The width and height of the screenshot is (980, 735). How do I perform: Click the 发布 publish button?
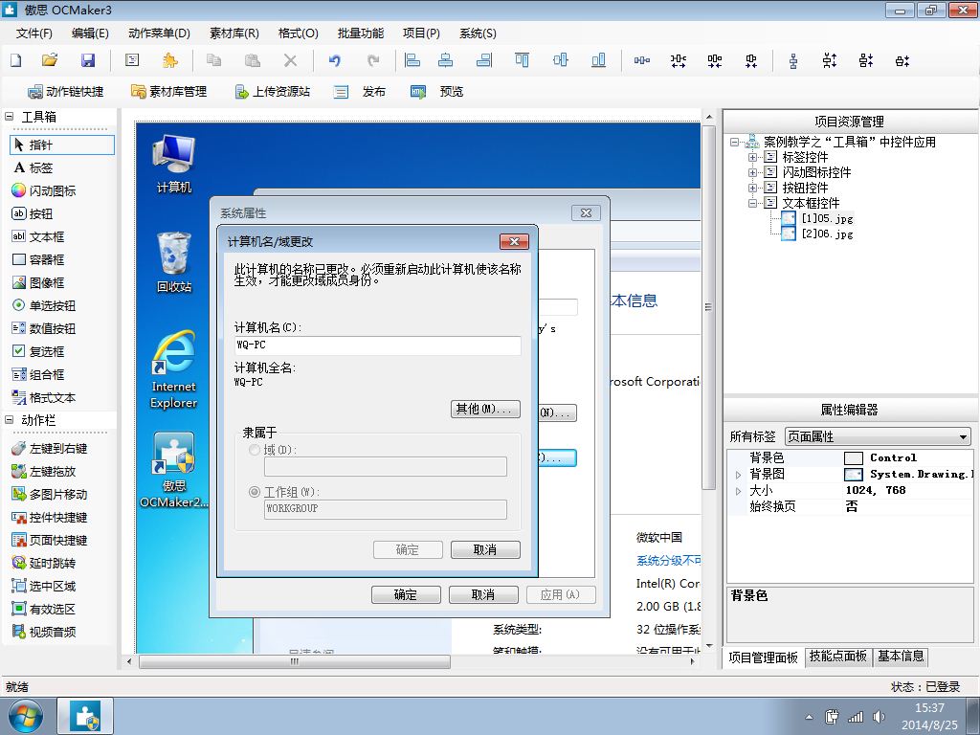360,91
